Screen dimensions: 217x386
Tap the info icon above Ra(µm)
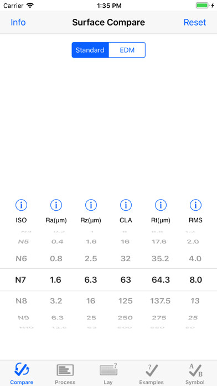tap(56, 205)
